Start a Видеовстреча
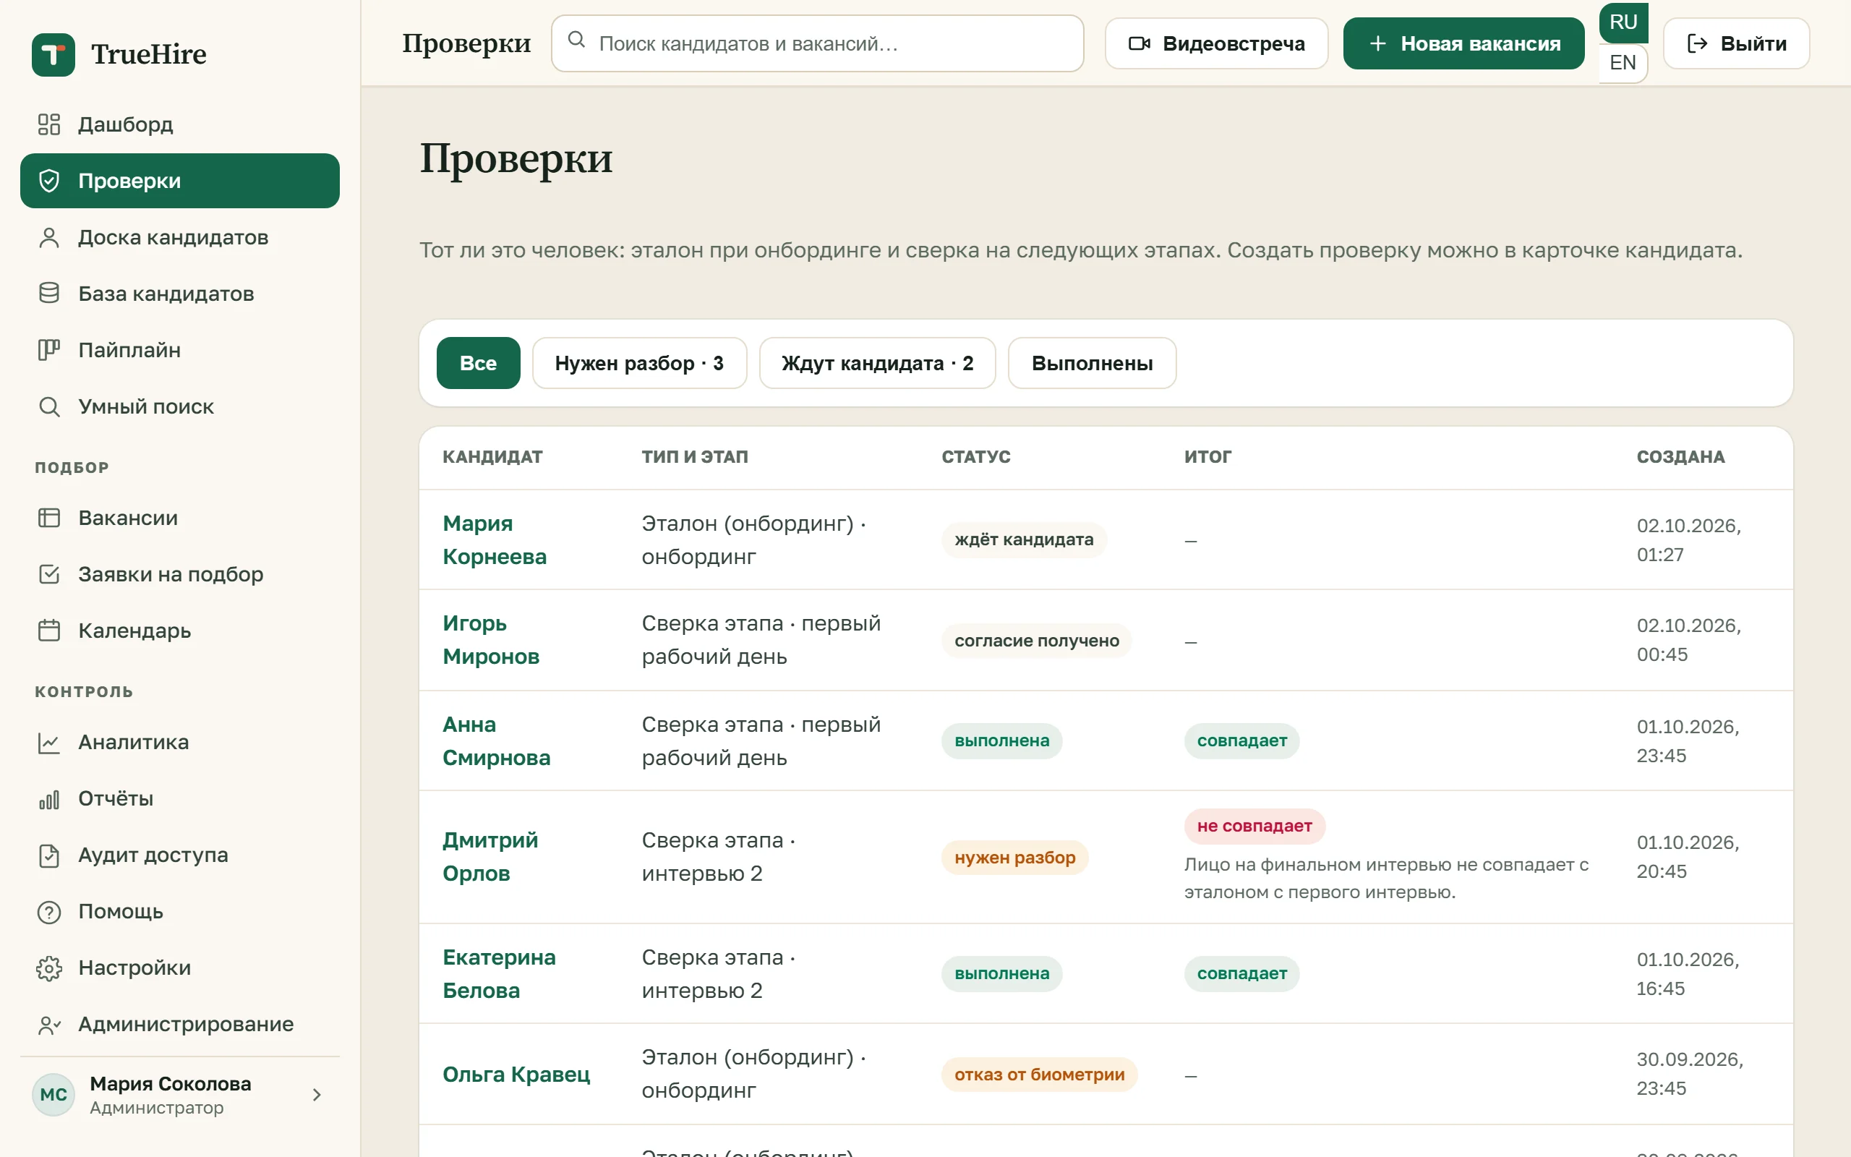 1216,43
